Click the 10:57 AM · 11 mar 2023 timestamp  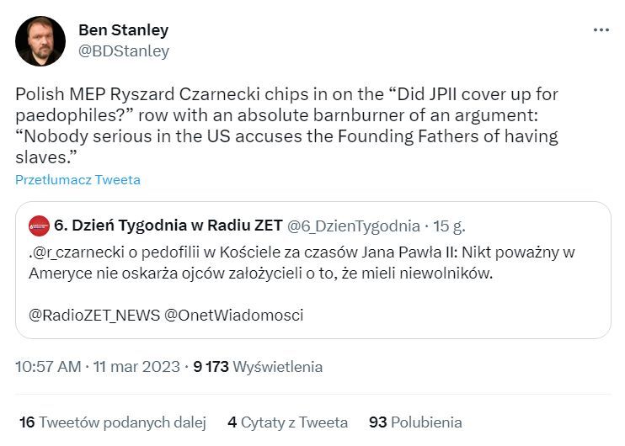(x=98, y=367)
